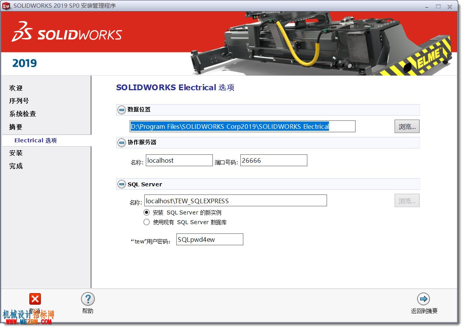
Task: Click the 2019 version label
Action: click(25, 63)
